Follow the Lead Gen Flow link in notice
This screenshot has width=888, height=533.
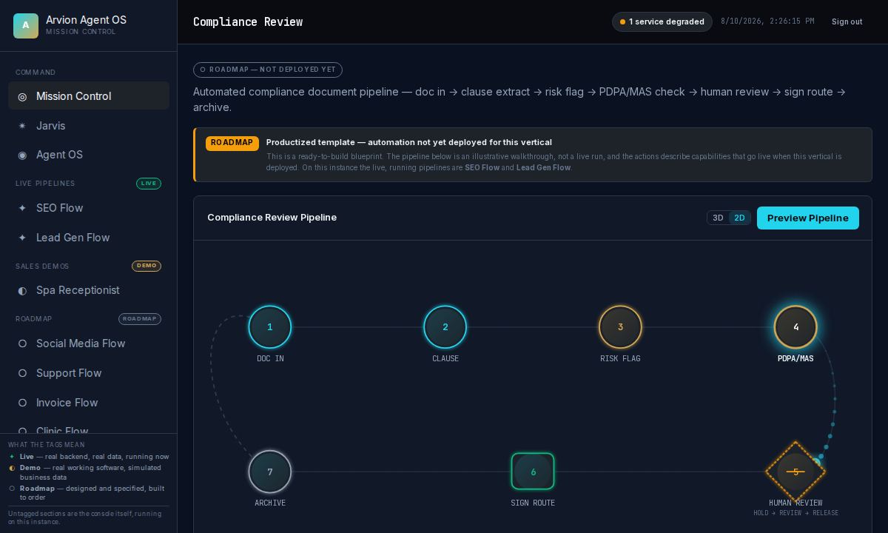(543, 167)
